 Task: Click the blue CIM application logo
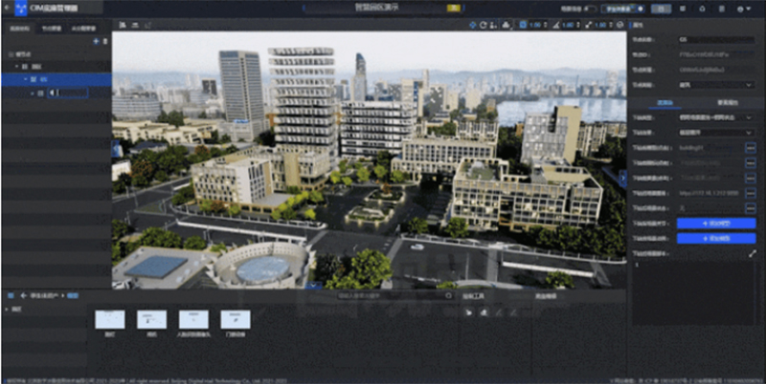tap(20, 9)
